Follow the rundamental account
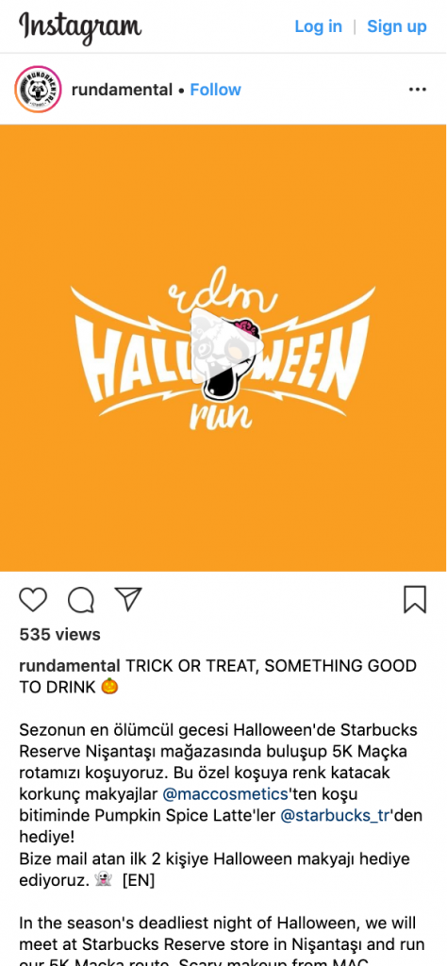This screenshot has width=447, height=966. click(216, 90)
